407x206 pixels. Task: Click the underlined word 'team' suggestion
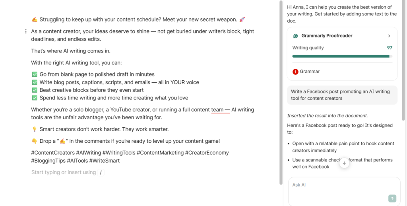tap(217, 110)
